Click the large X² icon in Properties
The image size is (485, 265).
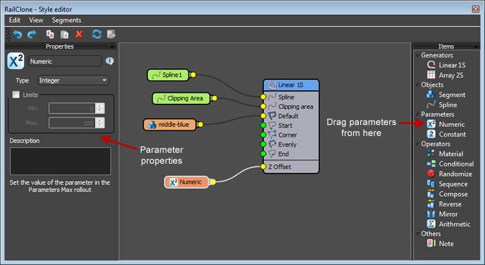[x=16, y=61]
